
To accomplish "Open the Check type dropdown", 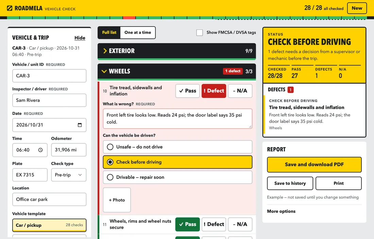I will click(x=69, y=175).
